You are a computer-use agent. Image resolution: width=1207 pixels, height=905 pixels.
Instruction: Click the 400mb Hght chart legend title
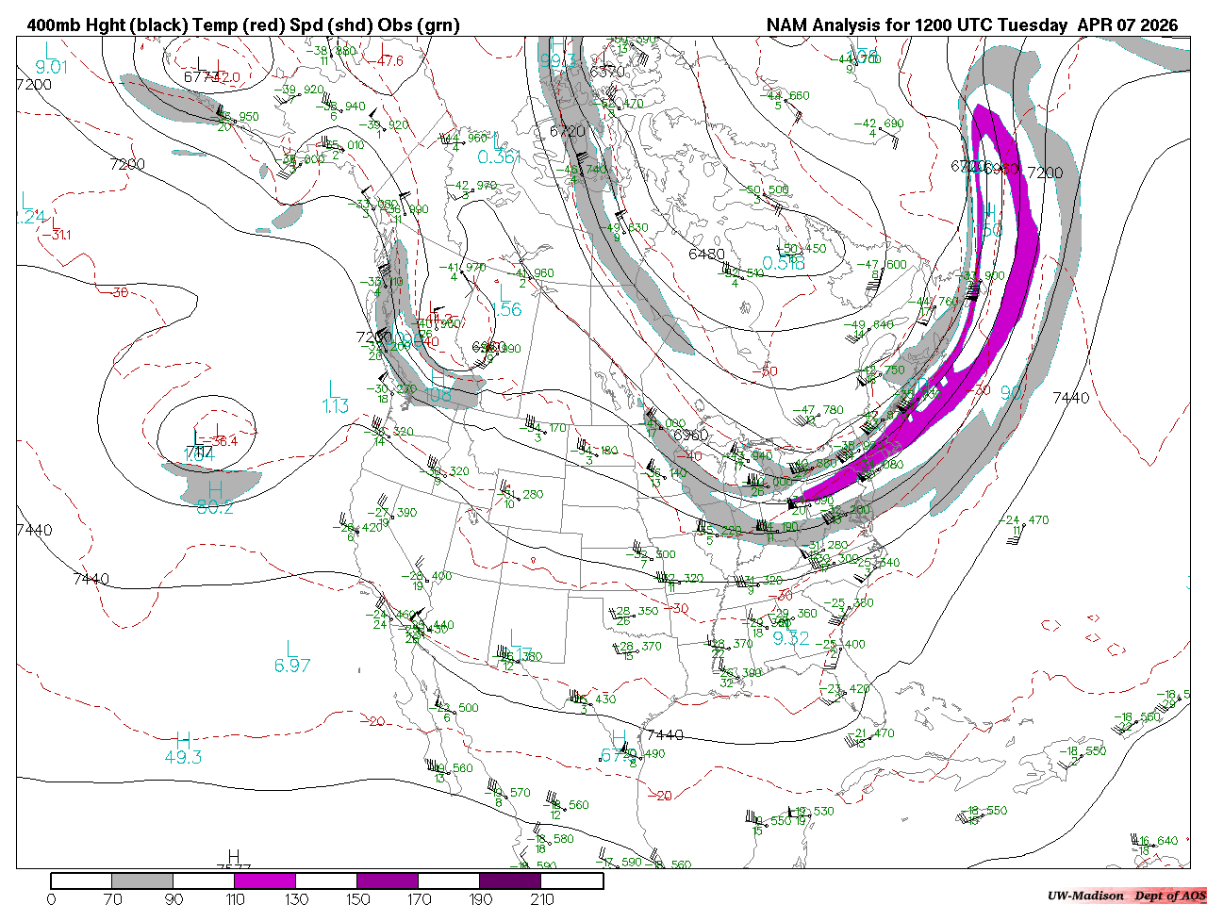coord(243,25)
